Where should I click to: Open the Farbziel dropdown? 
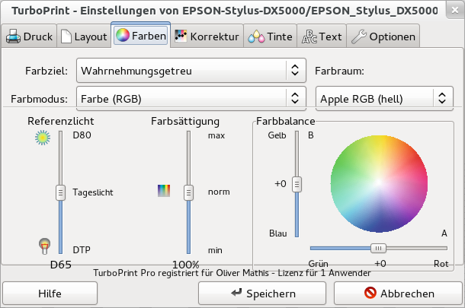click(191, 71)
